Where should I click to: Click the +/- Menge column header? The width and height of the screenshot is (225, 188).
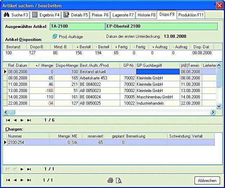click(42, 65)
